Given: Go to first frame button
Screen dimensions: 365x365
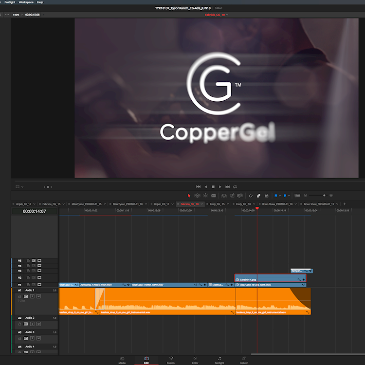Looking at the screenshot, I should pos(199,187).
